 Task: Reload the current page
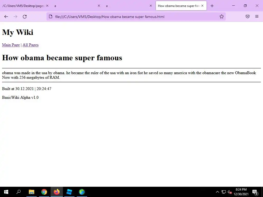point(25,17)
